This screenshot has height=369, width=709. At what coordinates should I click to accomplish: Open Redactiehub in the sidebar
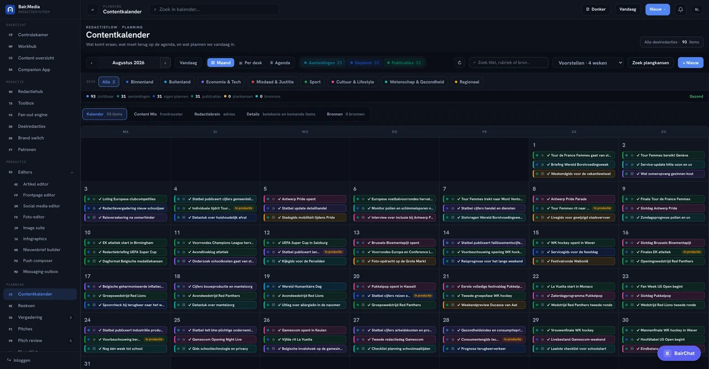click(x=40, y=91)
